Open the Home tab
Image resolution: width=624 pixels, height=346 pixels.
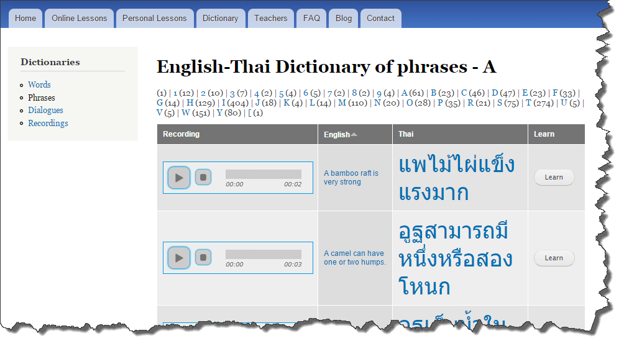pos(25,18)
